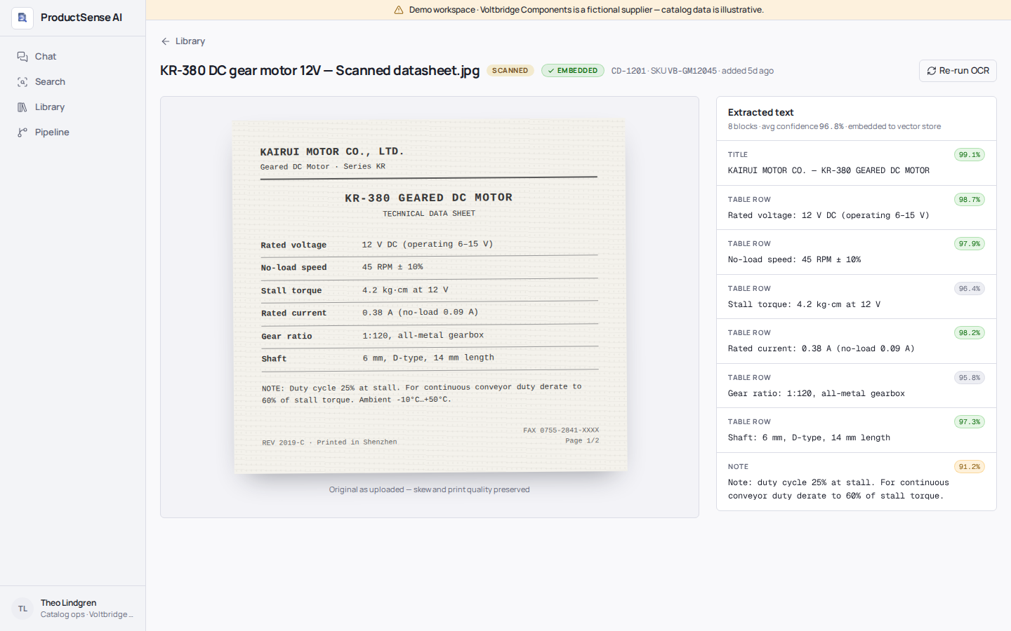Click KAIRUI MOTOR CO., LTD. in datasheet
This screenshot has width=1011, height=631.
(332, 151)
